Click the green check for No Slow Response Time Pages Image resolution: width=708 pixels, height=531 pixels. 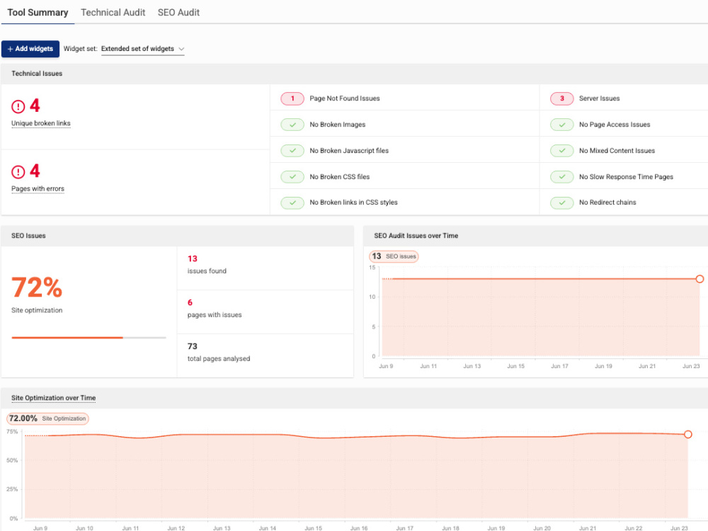[561, 176]
